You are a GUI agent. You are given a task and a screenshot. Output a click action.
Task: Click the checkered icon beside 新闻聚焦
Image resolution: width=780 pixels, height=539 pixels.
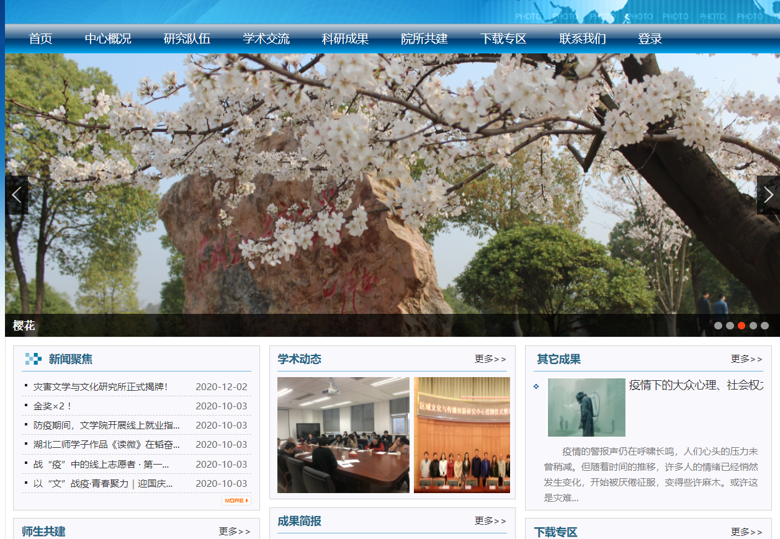(x=34, y=359)
